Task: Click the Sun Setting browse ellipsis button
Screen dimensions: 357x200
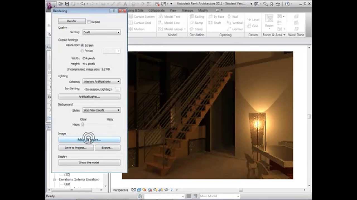Action: (118, 89)
